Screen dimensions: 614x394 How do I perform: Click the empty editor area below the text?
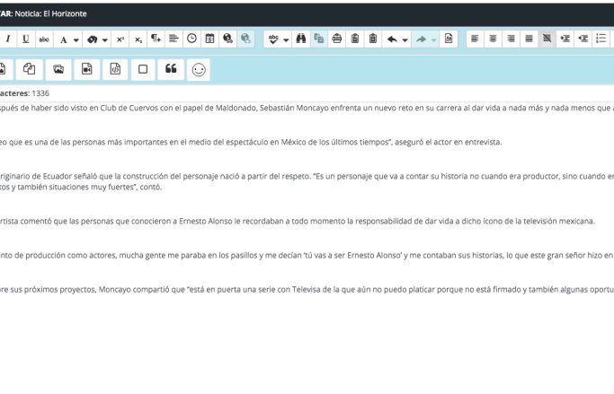click(x=307, y=344)
